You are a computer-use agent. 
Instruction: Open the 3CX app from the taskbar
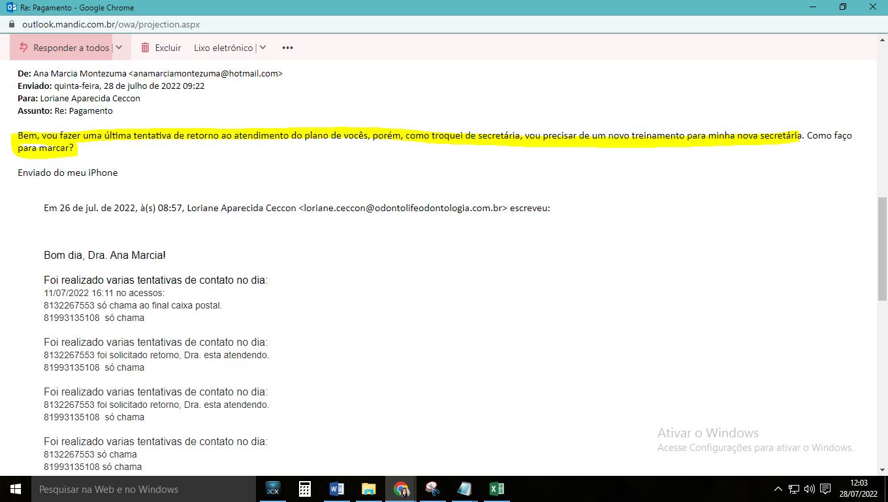272,489
